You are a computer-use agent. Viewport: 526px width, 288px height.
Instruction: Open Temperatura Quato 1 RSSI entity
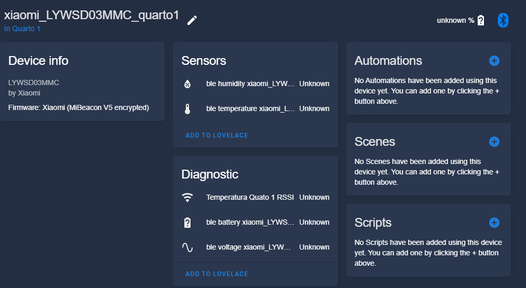[255, 198]
